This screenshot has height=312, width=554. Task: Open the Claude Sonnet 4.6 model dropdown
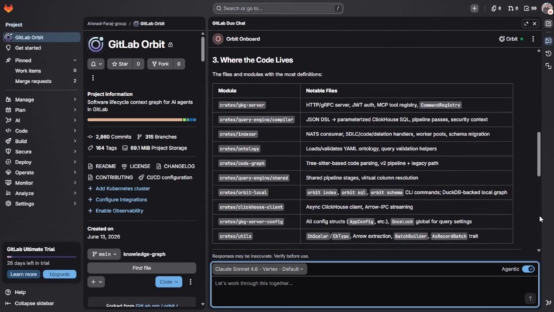tap(259, 269)
